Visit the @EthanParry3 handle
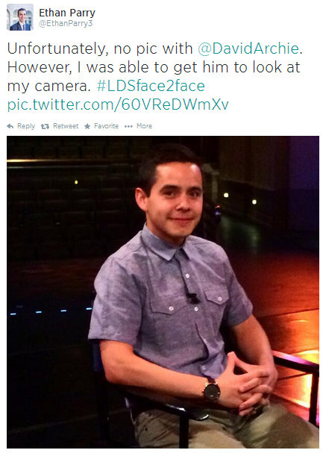The width and height of the screenshot is (326, 453). click(66, 24)
